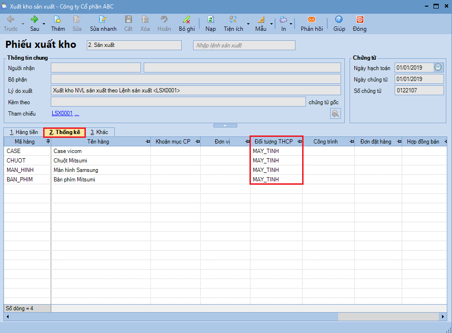Toggle pin on Đối tượng THCP column
452x333 pixels.
(299, 142)
